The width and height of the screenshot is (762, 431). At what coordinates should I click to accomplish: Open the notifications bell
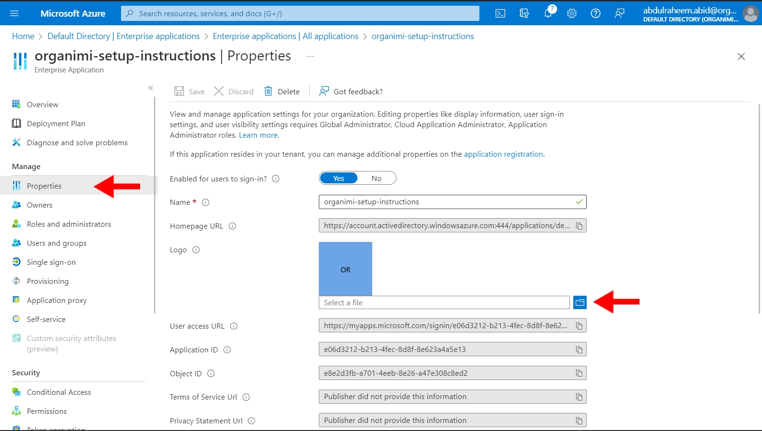tap(548, 13)
